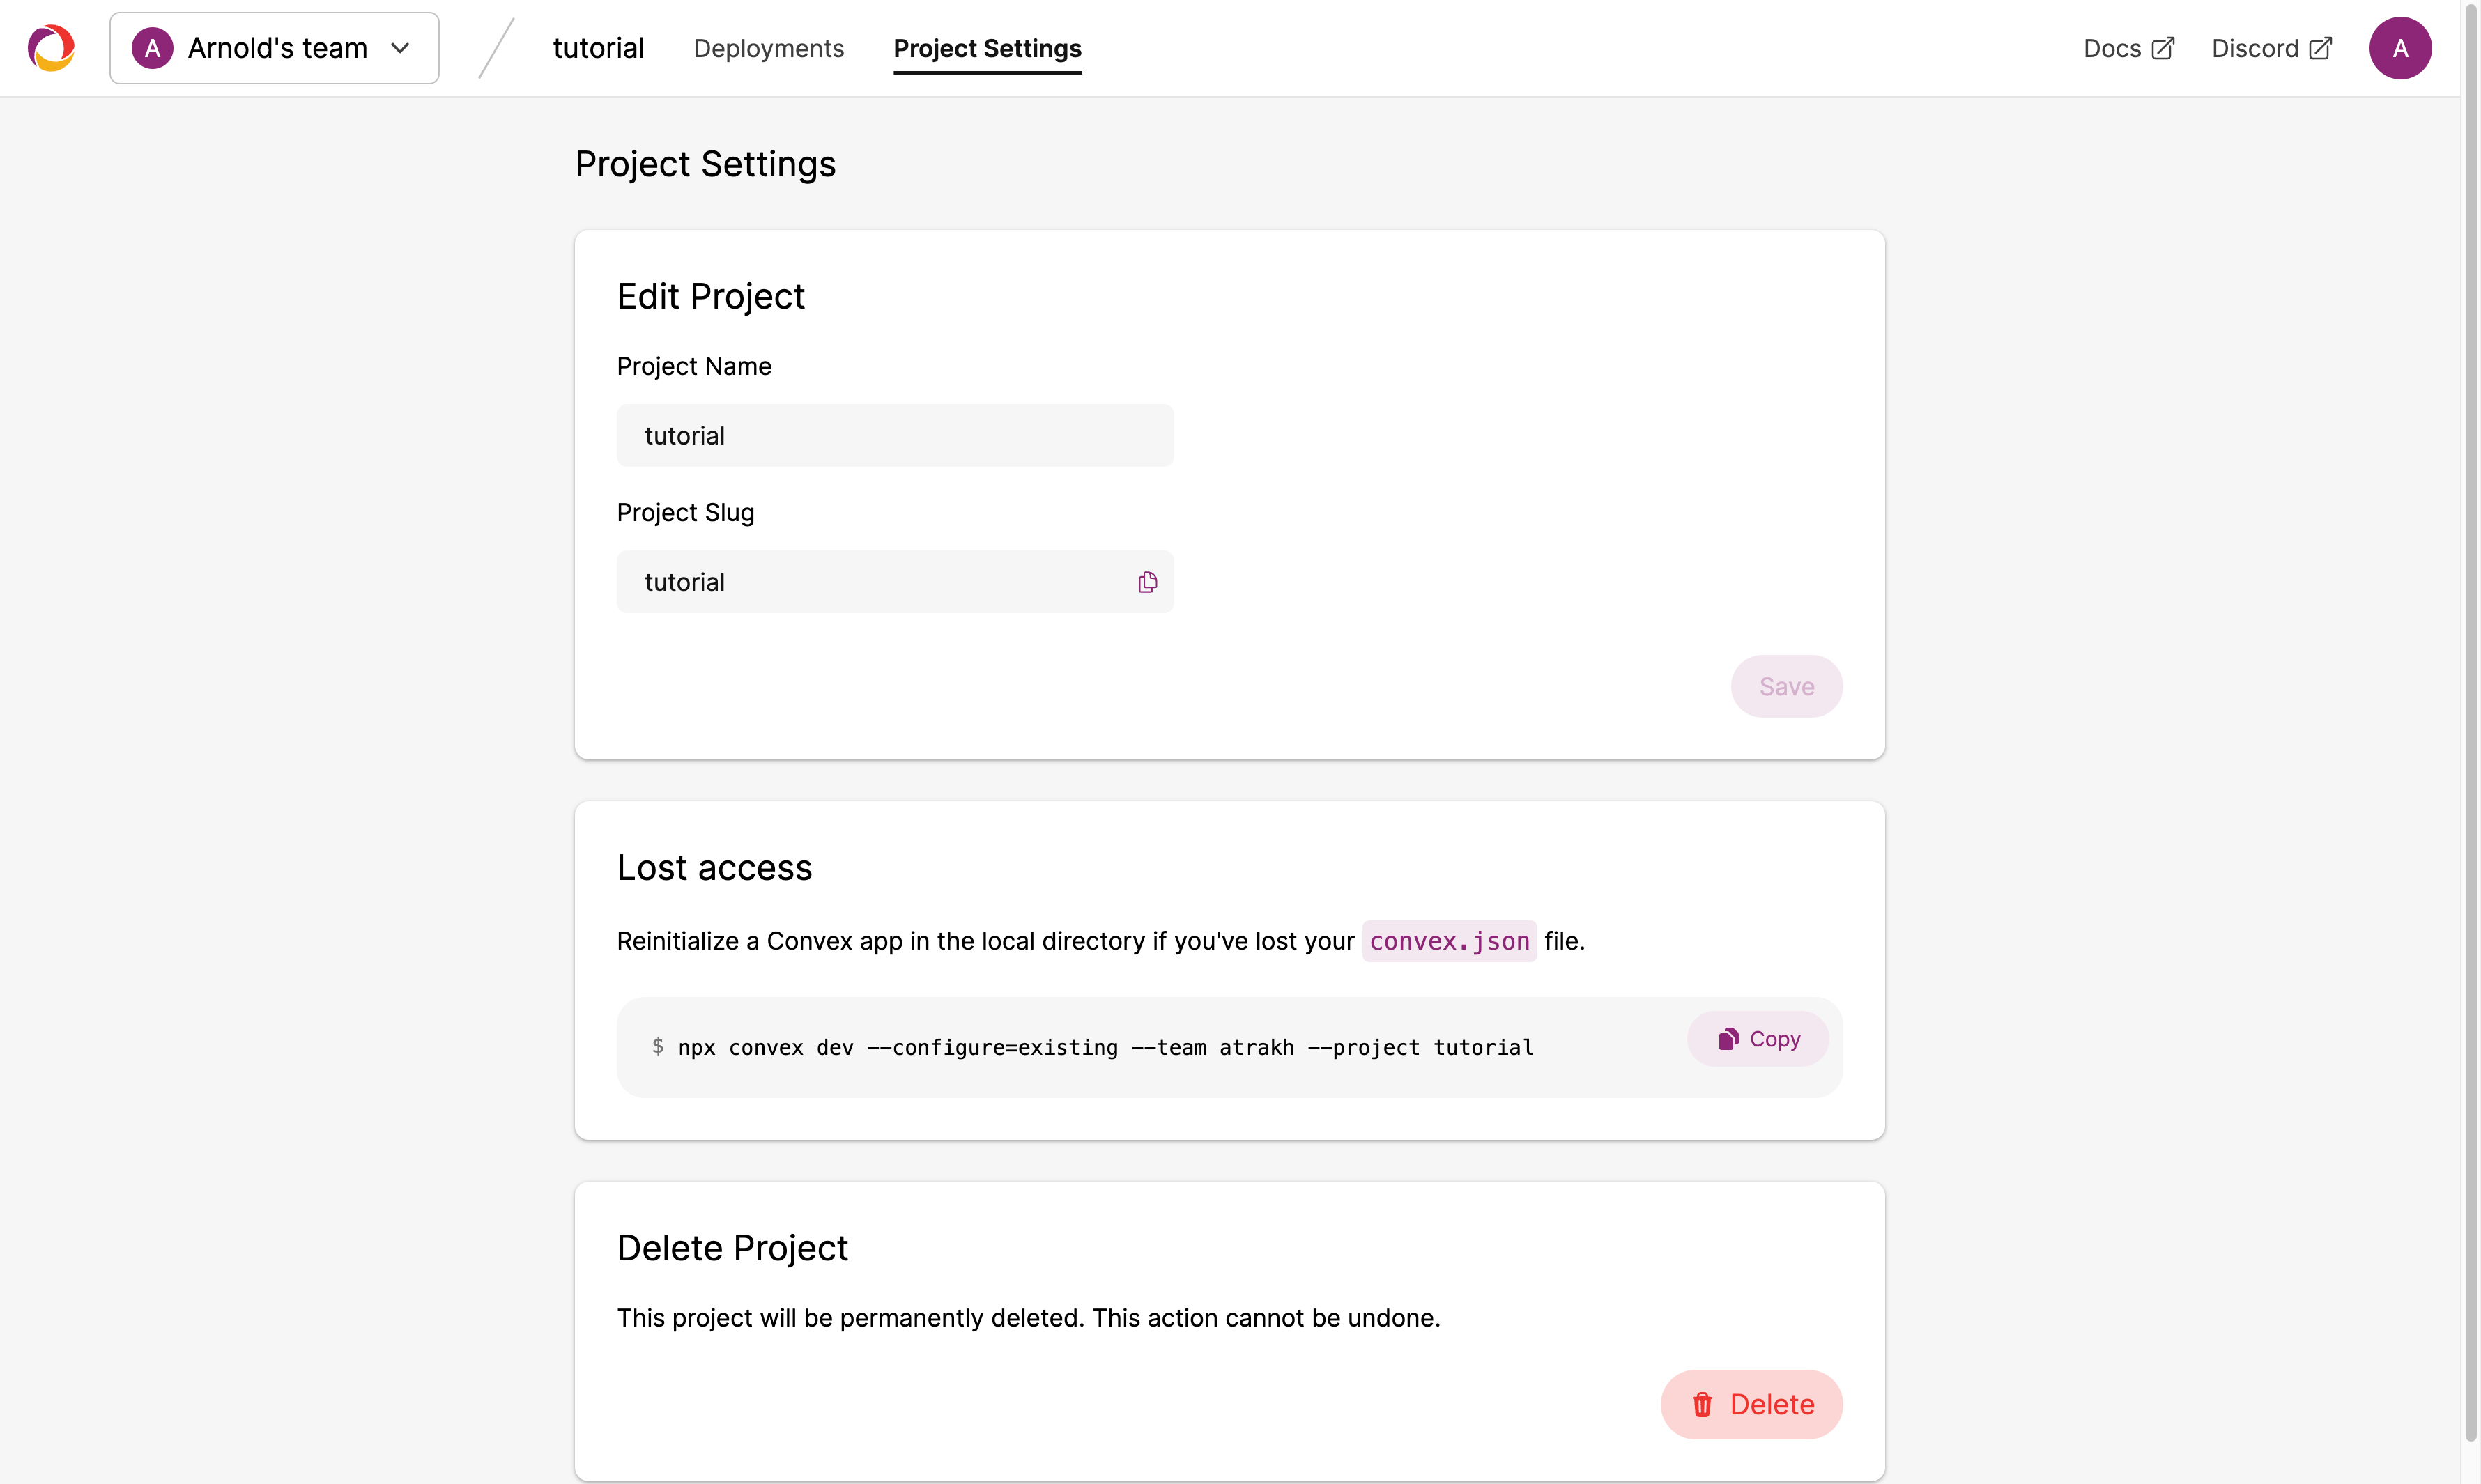The image size is (2481, 1484).
Task: Copy the project slug via clipboard icon
Action: [x=1147, y=582]
